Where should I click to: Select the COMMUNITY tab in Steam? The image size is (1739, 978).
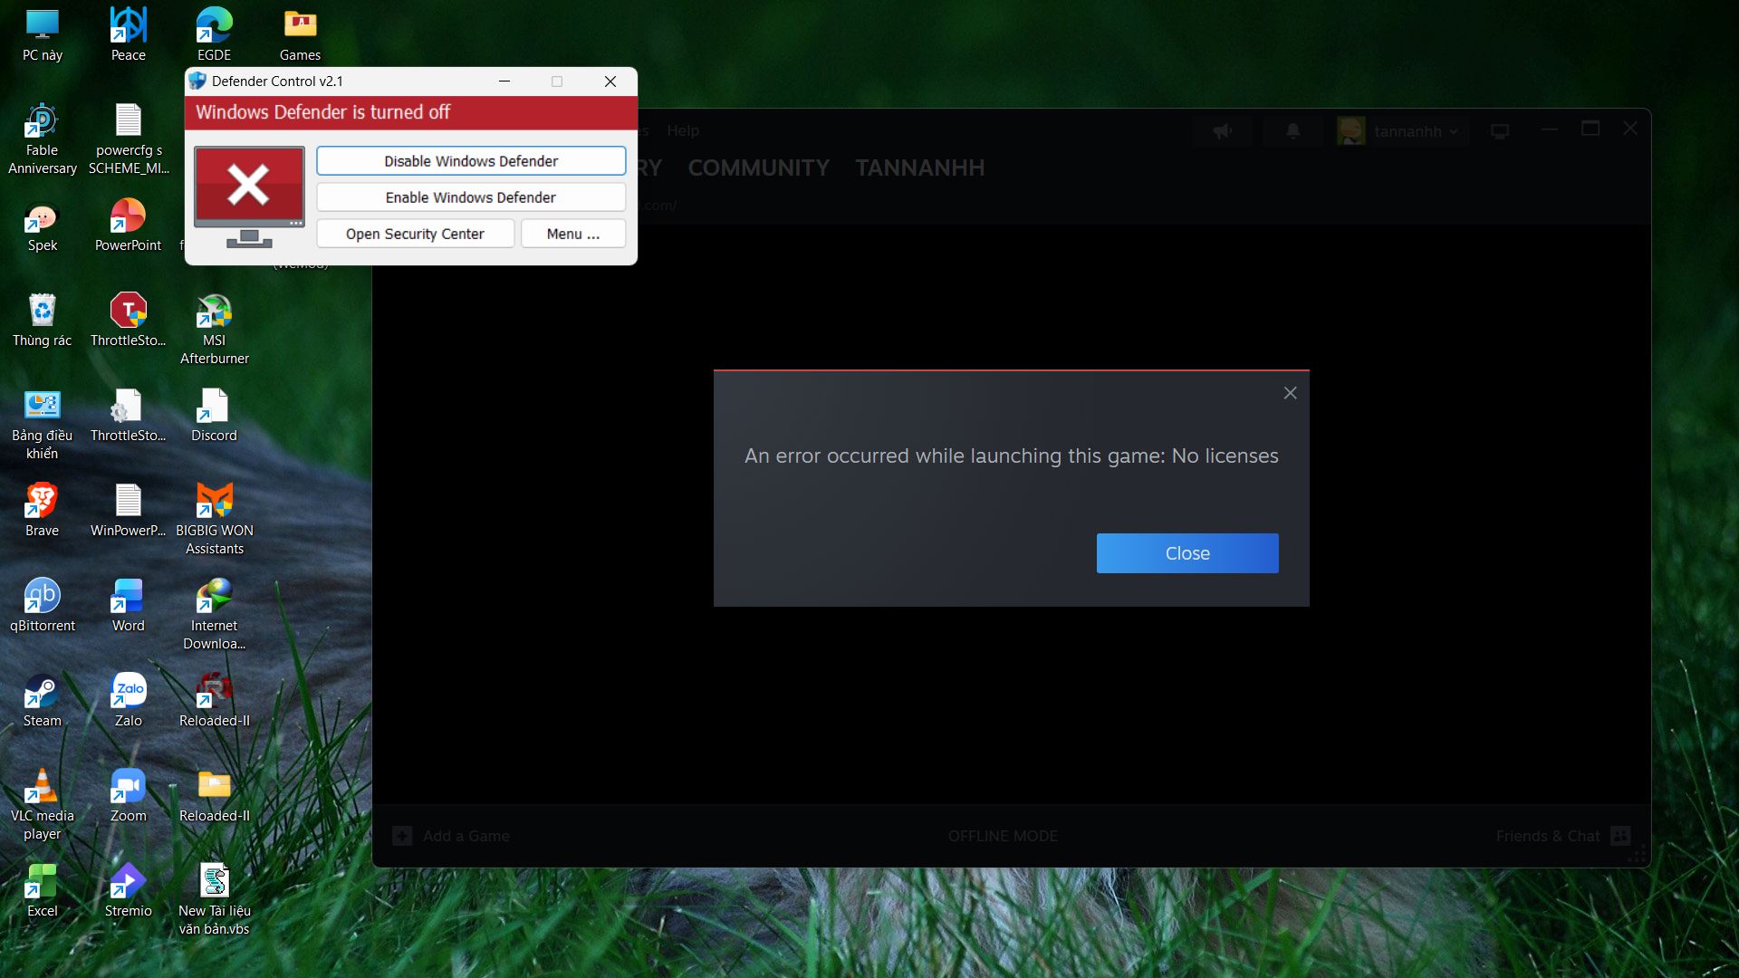click(758, 168)
